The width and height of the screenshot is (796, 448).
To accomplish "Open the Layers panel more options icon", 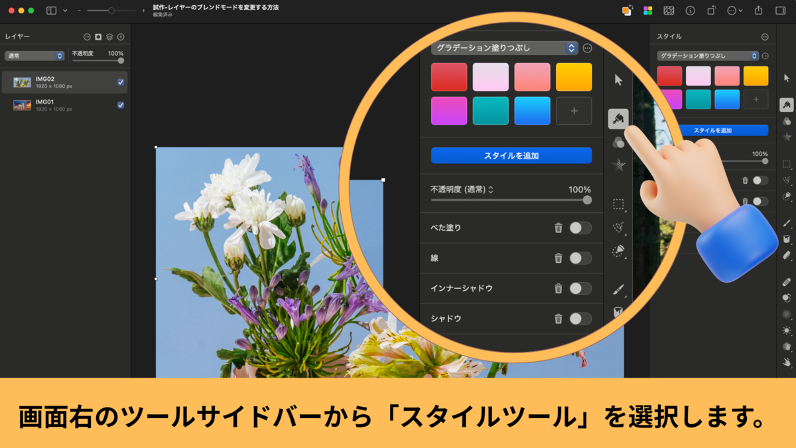I will point(87,37).
